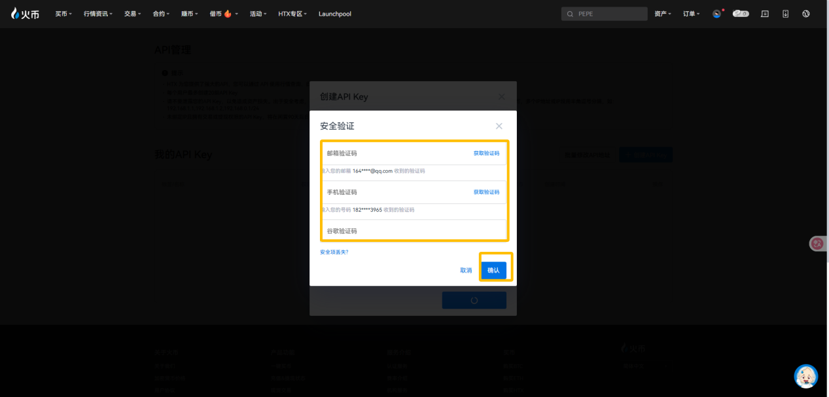Click the 谷歌验证码 input field
This screenshot has height=397, width=829.
point(414,231)
